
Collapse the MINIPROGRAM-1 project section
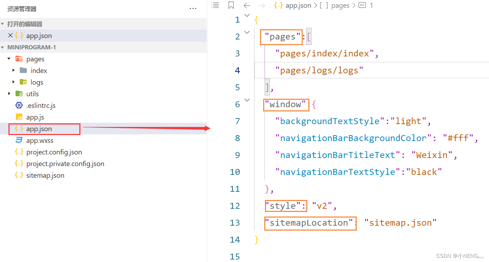tap(3, 47)
